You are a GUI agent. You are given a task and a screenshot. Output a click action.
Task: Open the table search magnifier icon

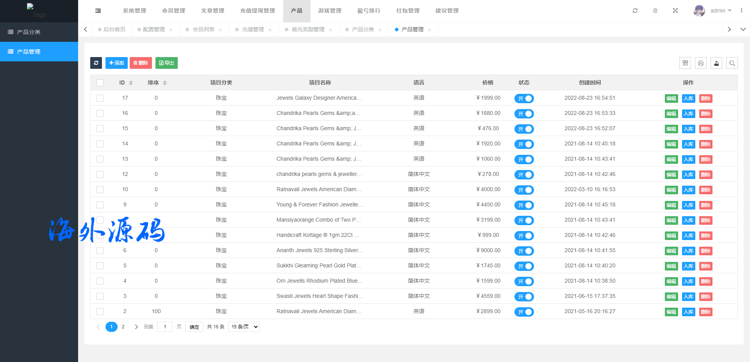coord(732,63)
